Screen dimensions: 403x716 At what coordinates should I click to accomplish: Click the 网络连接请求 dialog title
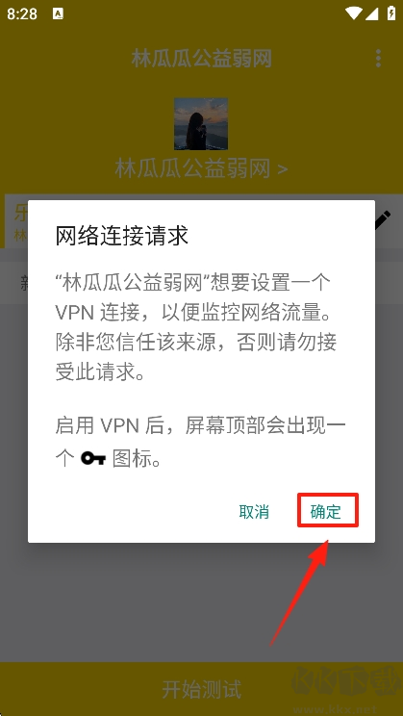[x=122, y=237]
